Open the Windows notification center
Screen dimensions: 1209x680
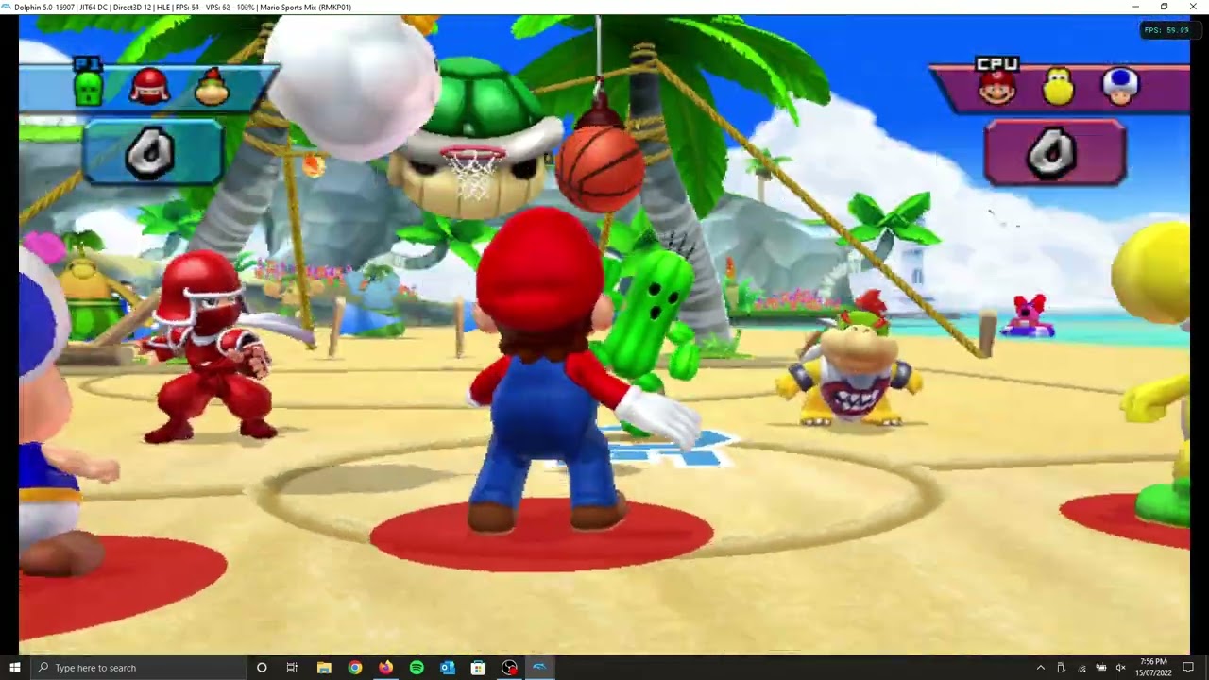tap(1188, 668)
